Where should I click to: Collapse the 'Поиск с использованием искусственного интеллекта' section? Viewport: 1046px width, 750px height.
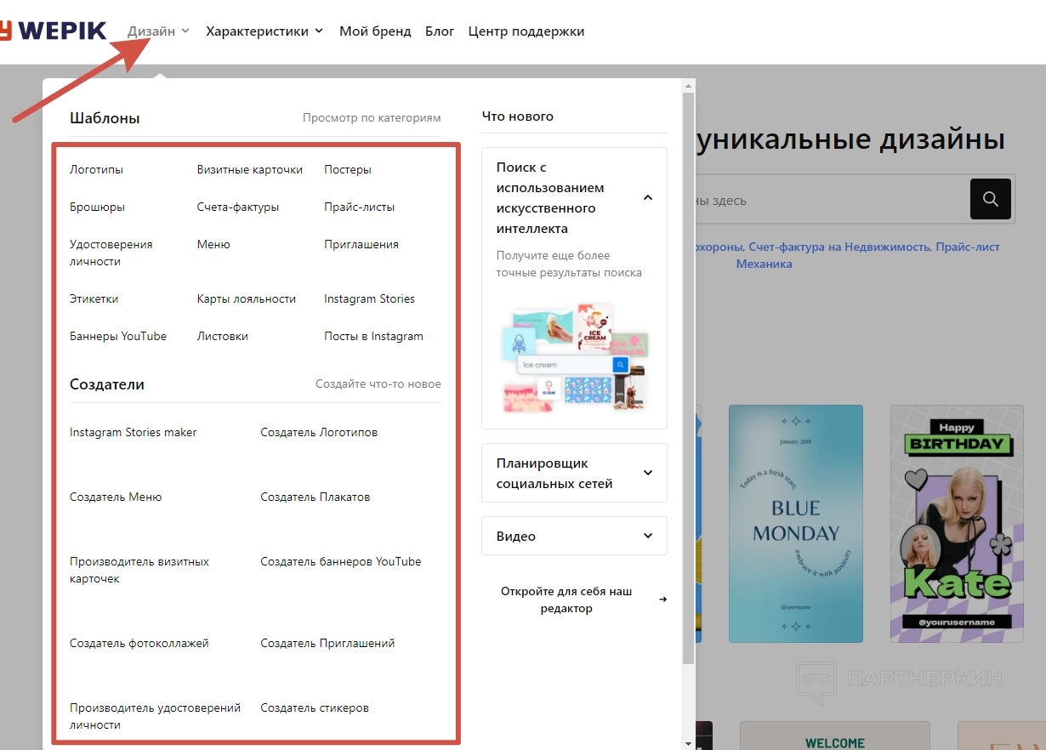(x=647, y=198)
